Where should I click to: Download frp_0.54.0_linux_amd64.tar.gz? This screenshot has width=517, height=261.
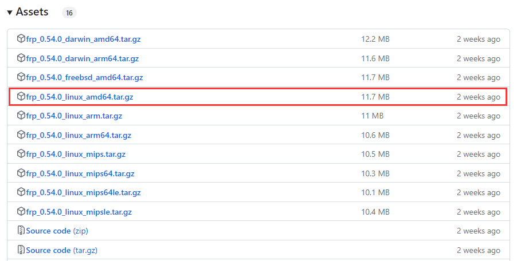pos(80,97)
